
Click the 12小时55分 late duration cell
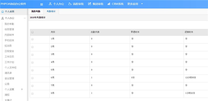[191, 77]
